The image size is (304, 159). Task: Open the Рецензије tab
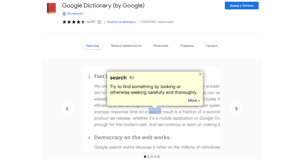pyautogui.click(x=161, y=46)
